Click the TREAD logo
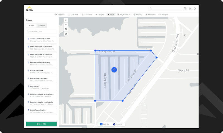 point(29,9)
